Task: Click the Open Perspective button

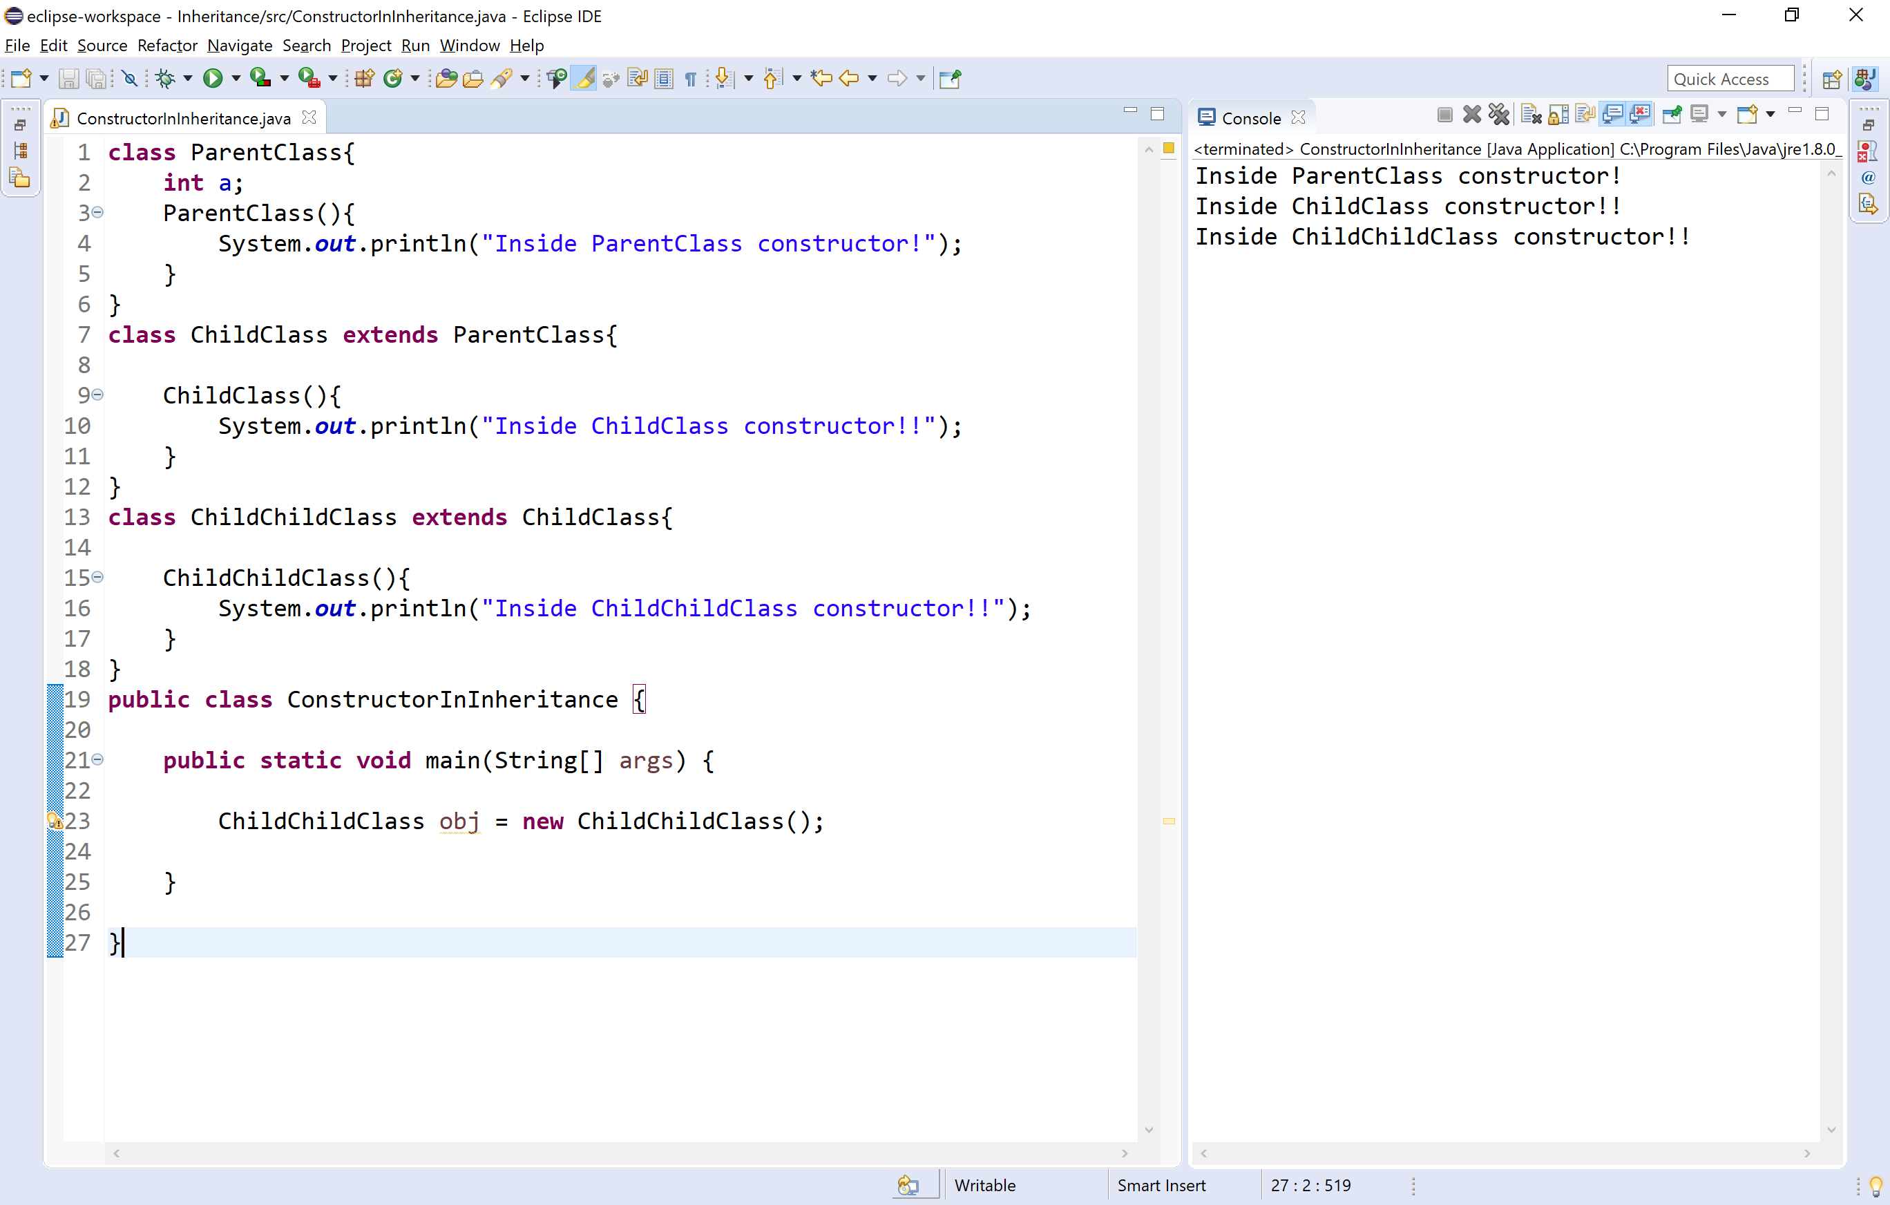Action: coord(1833,79)
